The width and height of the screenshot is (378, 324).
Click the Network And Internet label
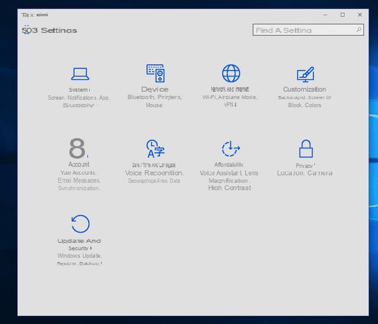(230, 89)
